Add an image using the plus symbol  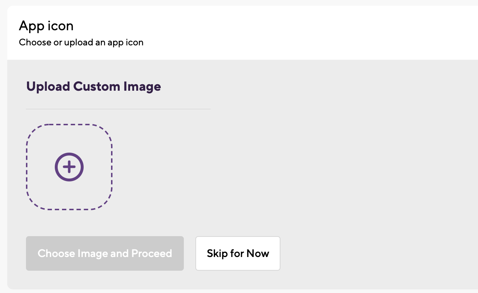[69, 167]
